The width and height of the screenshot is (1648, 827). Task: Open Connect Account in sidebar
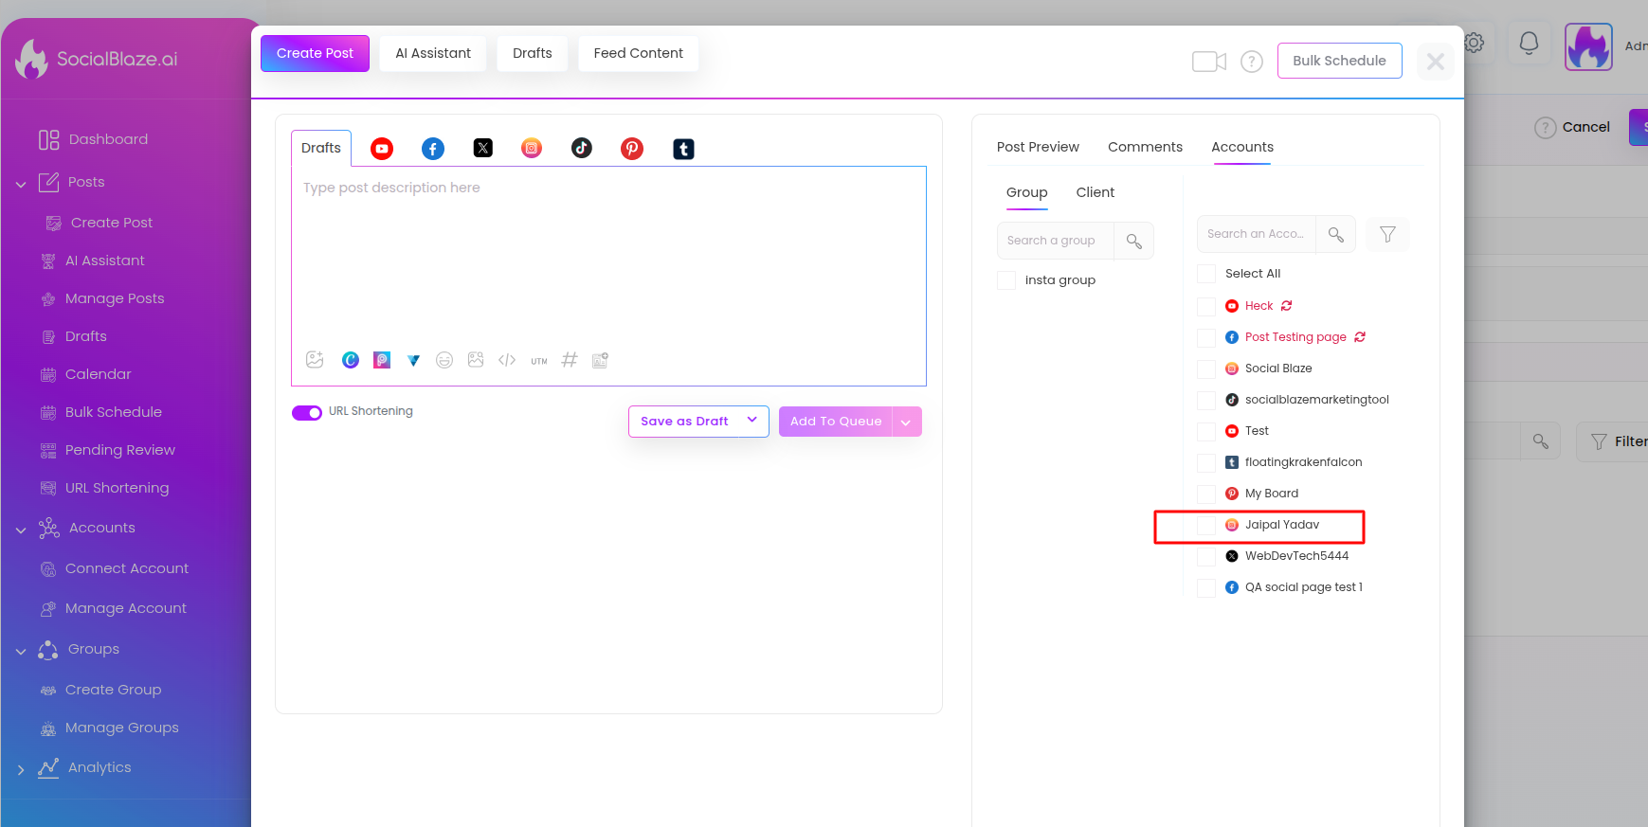(127, 568)
